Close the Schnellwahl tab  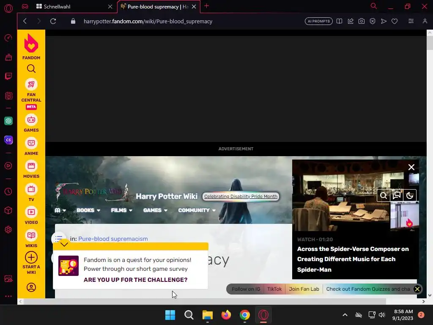coord(110,7)
